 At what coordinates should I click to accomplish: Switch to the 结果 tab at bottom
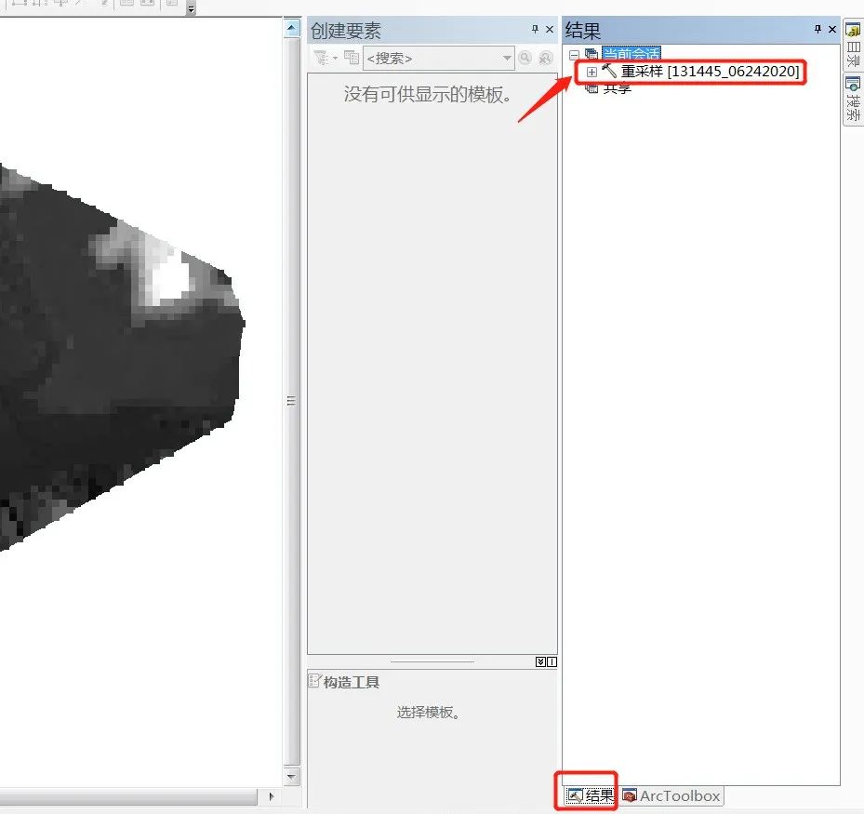[591, 795]
